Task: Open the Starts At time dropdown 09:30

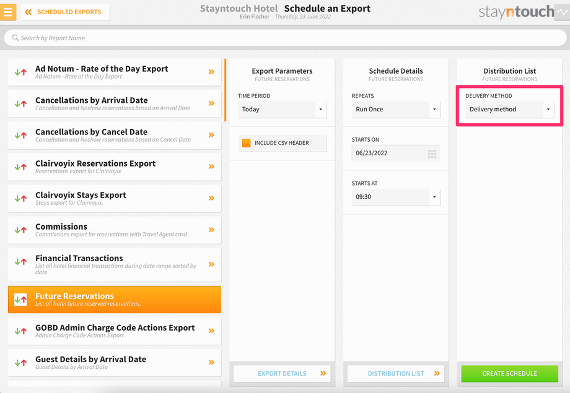Action: [396, 197]
